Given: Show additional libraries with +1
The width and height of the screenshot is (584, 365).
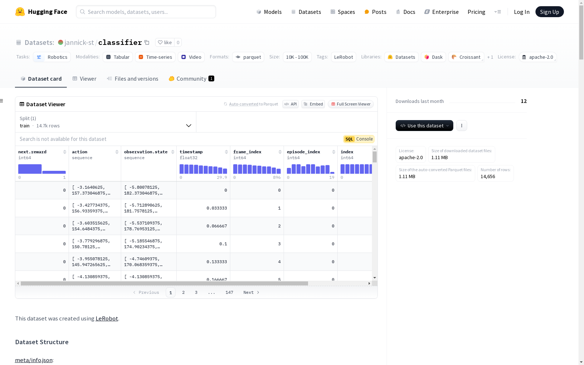Looking at the screenshot, I should click(x=490, y=57).
